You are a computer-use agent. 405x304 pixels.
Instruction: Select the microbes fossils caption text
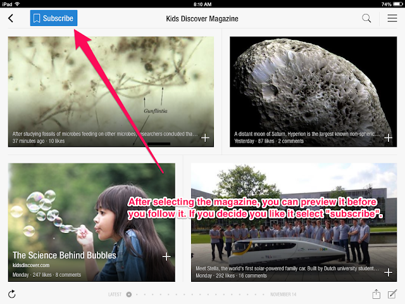[105, 134]
